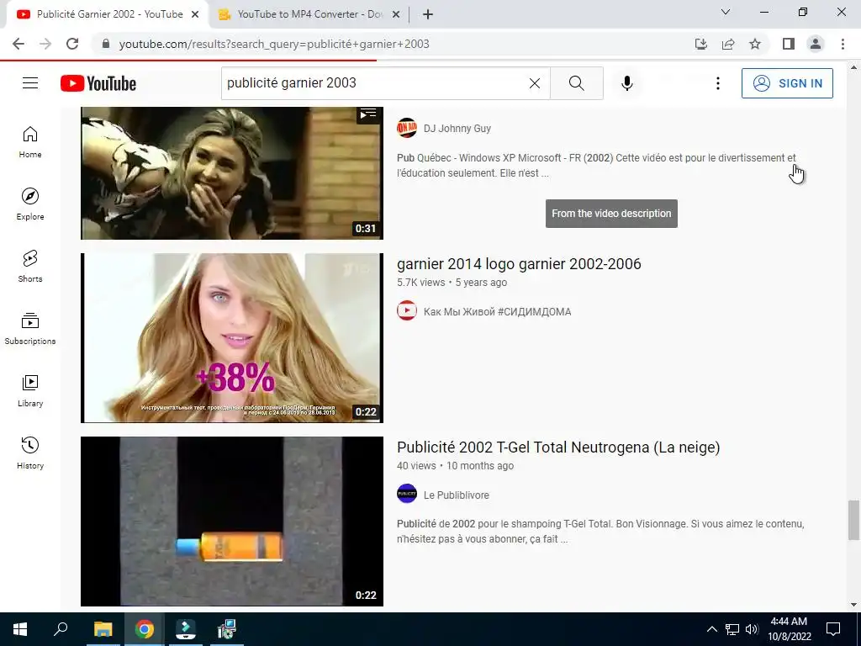
Task: Open a new browser tab
Action: tap(428, 15)
